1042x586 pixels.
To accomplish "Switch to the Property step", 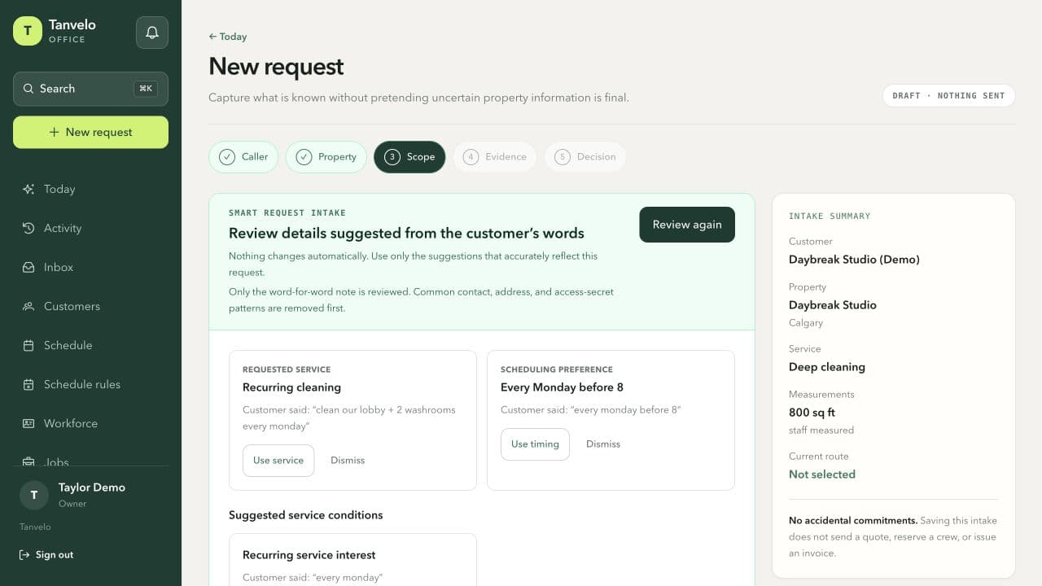I will point(326,157).
